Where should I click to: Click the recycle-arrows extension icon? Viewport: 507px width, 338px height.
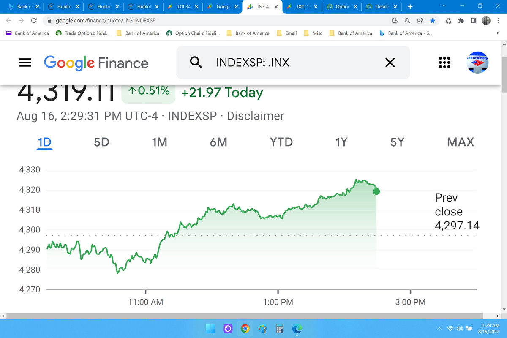(x=449, y=20)
